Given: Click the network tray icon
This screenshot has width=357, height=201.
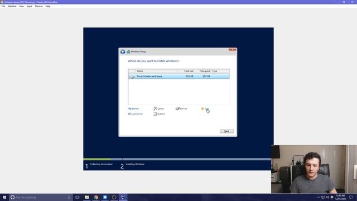Looking at the screenshot, I should [323, 197].
